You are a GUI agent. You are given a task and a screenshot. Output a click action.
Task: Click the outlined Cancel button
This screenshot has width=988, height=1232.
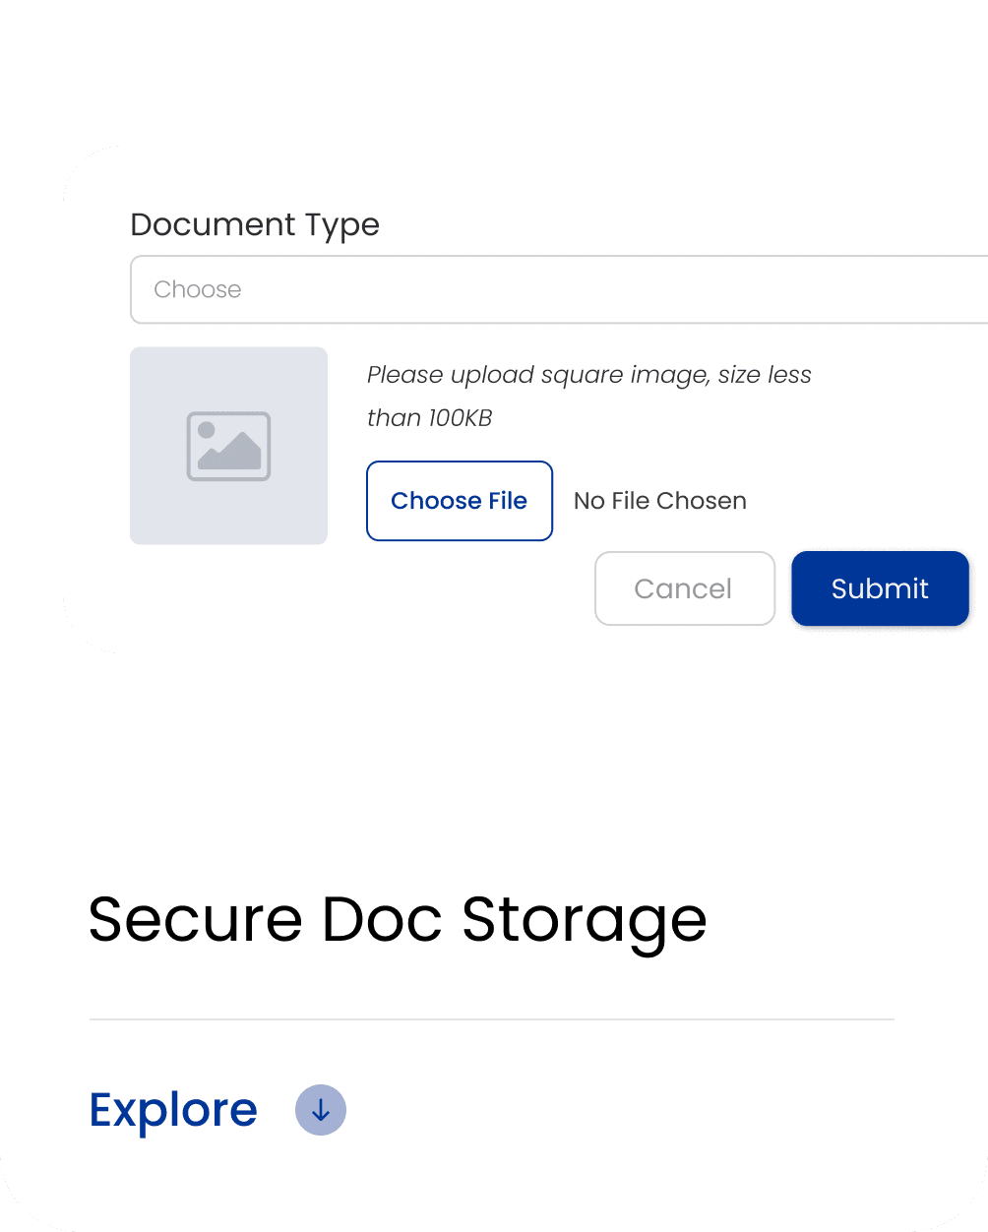[x=685, y=588]
